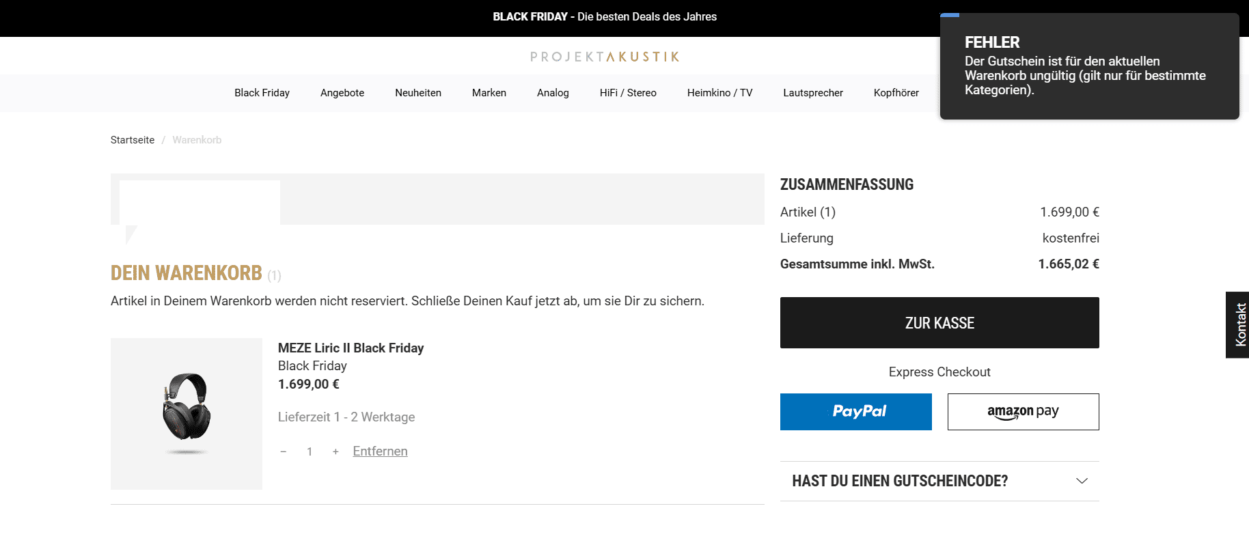The image size is (1249, 543).
Task: Decrease quantity with the minus icon
Action: tap(284, 451)
